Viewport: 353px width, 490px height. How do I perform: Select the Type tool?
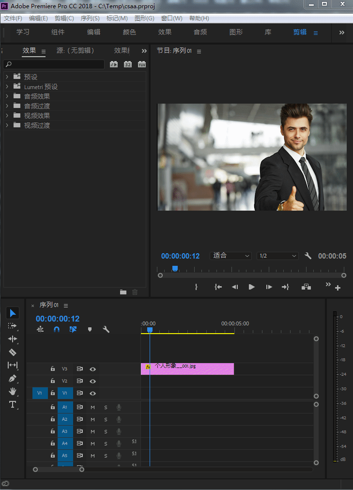pyautogui.click(x=13, y=404)
